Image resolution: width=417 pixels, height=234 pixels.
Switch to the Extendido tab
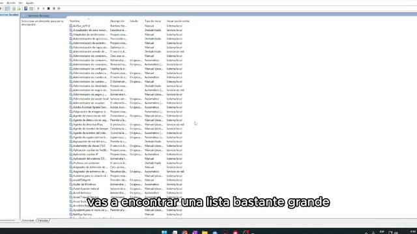28,220
